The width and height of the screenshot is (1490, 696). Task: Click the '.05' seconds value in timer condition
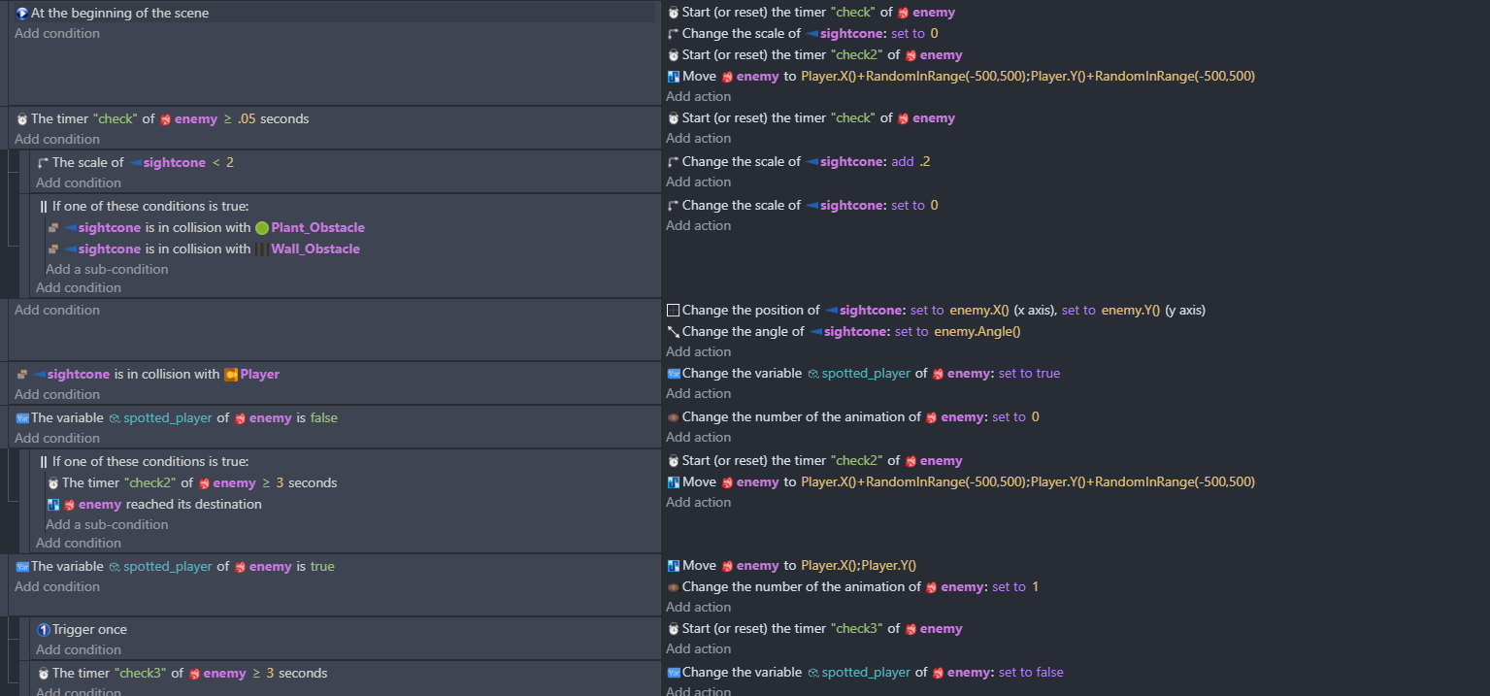click(x=246, y=119)
